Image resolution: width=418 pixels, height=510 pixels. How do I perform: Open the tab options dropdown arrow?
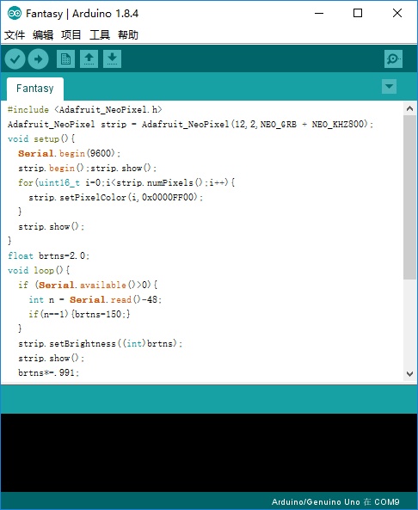click(389, 87)
